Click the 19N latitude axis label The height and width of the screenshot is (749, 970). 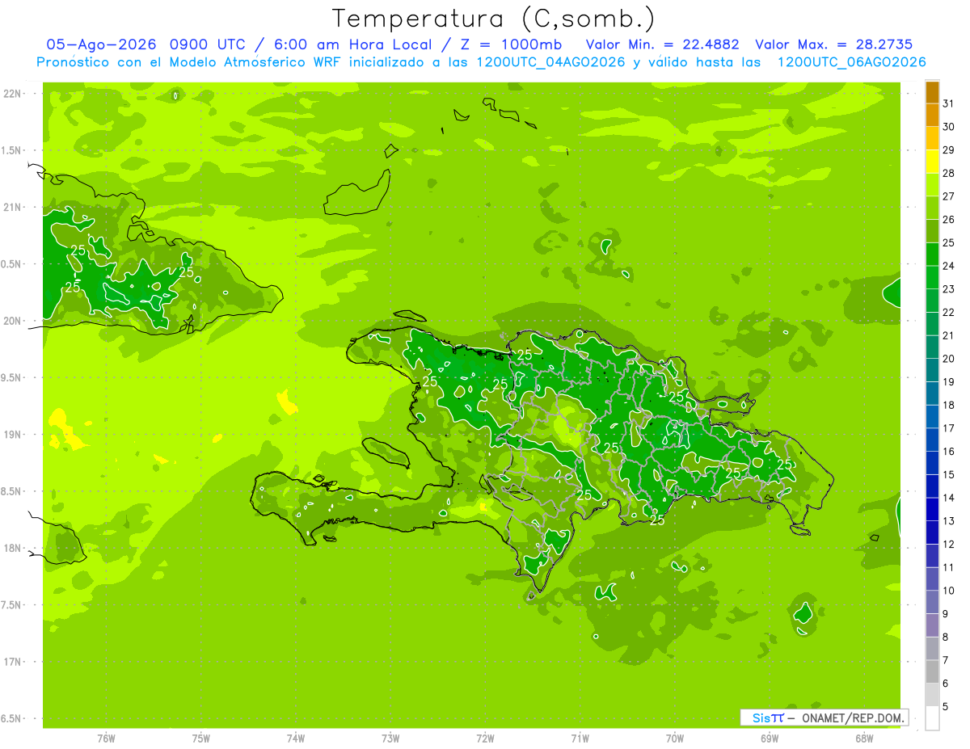pos(12,435)
